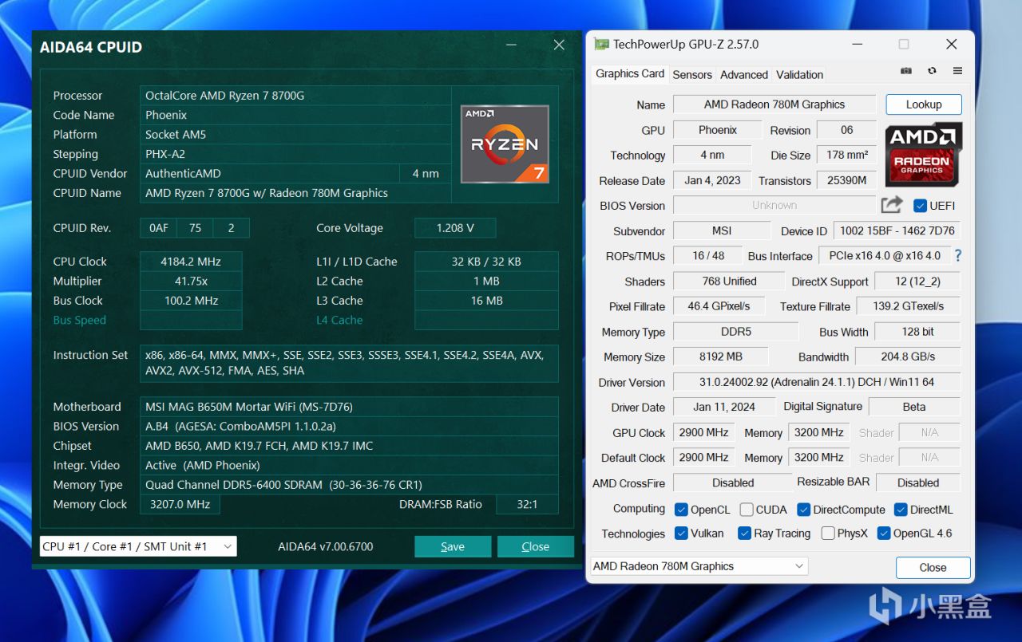Open the AMD Radeon 780M Graphics card dropdown
This screenshot has width=1022, height=642.
click(699, 566)
